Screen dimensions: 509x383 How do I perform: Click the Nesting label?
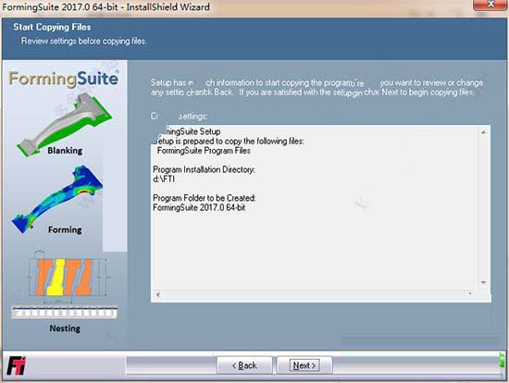click(x=65, y=328)
